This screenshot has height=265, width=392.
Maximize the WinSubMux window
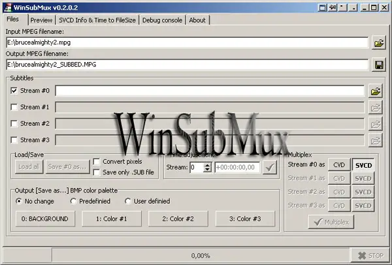pos(374,8)
